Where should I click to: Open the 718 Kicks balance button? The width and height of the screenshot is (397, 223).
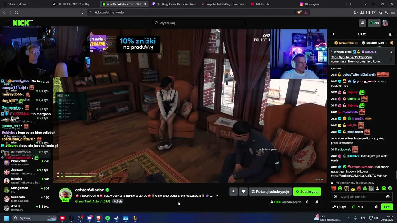374,23
